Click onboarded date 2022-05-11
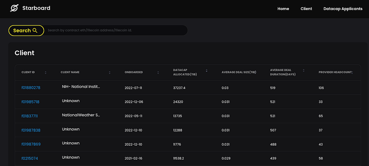This screenshot has width=369, height=166. pyautogui.click(x=133, y=116)
